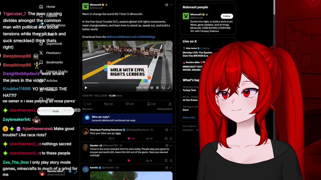Open the Devo trending topic
321x180 pixels.
(x=186, y=110)
